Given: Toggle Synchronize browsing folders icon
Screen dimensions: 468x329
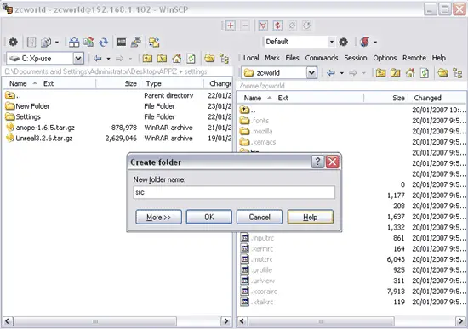Looking at the screenshot, I should 154,42.
